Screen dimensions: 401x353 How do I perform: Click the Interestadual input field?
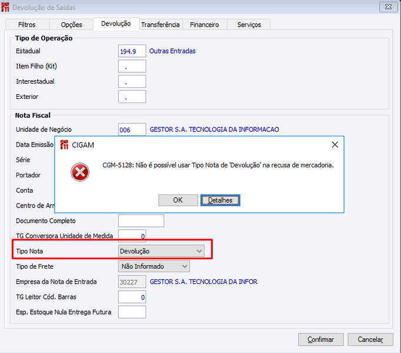point(132,81)
